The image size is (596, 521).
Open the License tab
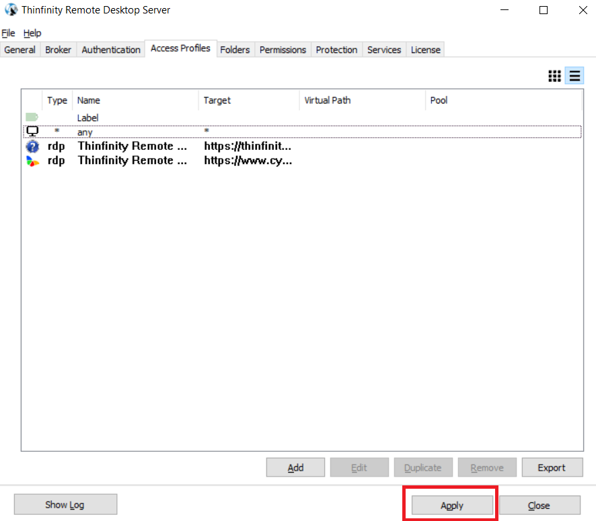(x=425, y=49)
